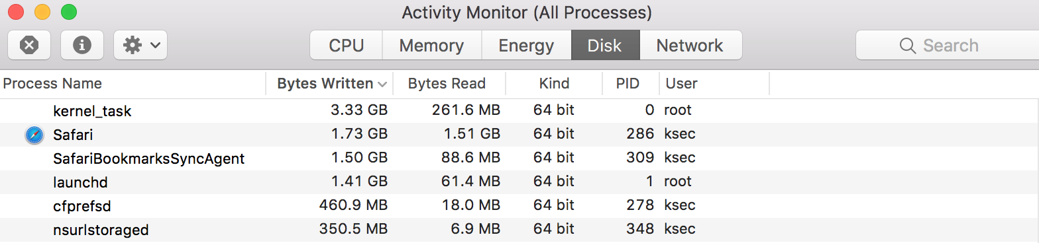The height and width of the screenshot is (243, 1039).
Task: Toggle Bytes Written sort order arrow
Action: [x=382, y=84]
